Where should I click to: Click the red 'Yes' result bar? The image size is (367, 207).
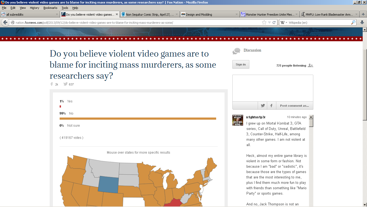pyautogui.click(x=60, y=106)
